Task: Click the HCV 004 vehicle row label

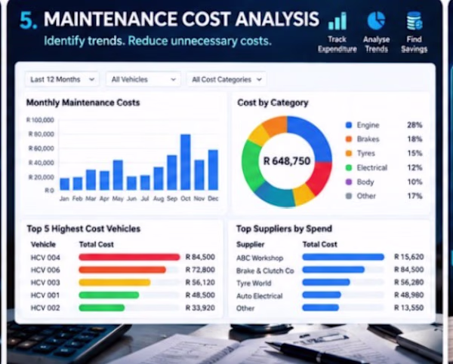Action: (x=45, y=257)
